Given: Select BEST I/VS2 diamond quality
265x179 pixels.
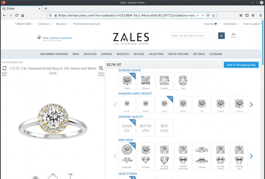Looking at the screenshot, I should coord(164,128).
